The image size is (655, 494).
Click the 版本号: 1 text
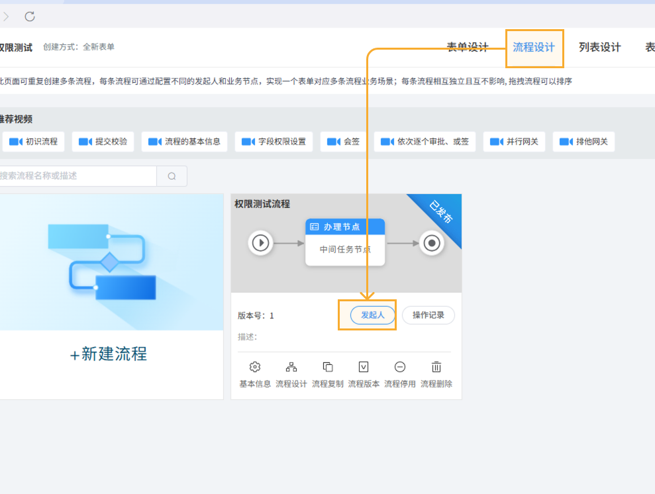pyautogui.click(x=256, y=316)
